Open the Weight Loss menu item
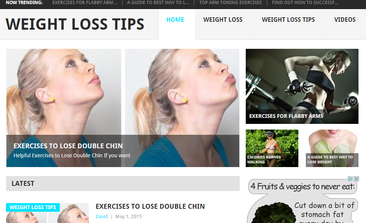Image resolution: width=366 pixels, height=223 pixels. click(x=223, y=20)
